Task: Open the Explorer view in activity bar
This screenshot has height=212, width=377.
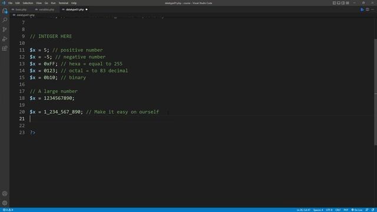Action: pos(5,11)
